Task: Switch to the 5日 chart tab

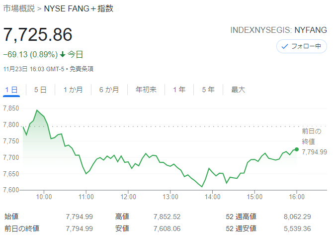Action: 40,90
